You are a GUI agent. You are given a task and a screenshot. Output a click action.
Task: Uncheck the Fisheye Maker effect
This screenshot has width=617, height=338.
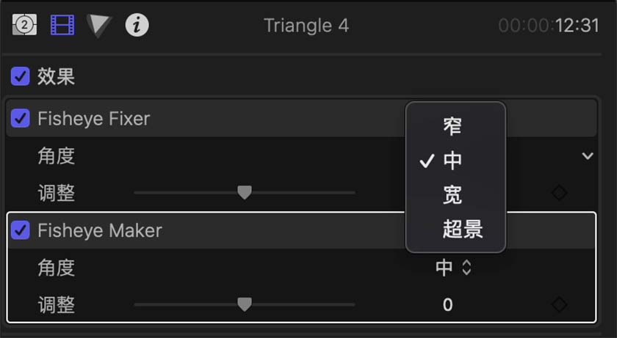[x=21, y=230]
